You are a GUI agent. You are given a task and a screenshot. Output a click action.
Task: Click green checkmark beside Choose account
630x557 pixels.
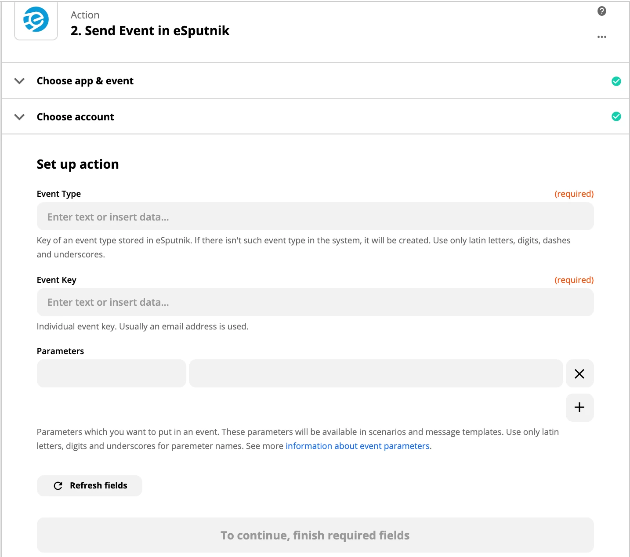click(616, 116)
